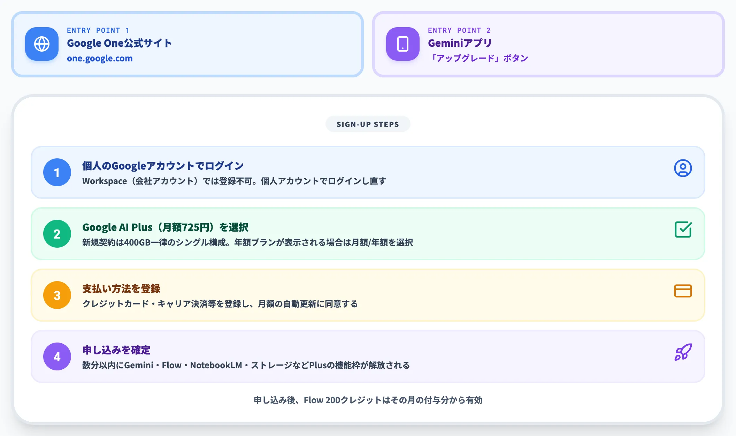The width and height of the screenshot is (736, 436).
Task: Click the purple tablet device icon
Action: (403, 44)
